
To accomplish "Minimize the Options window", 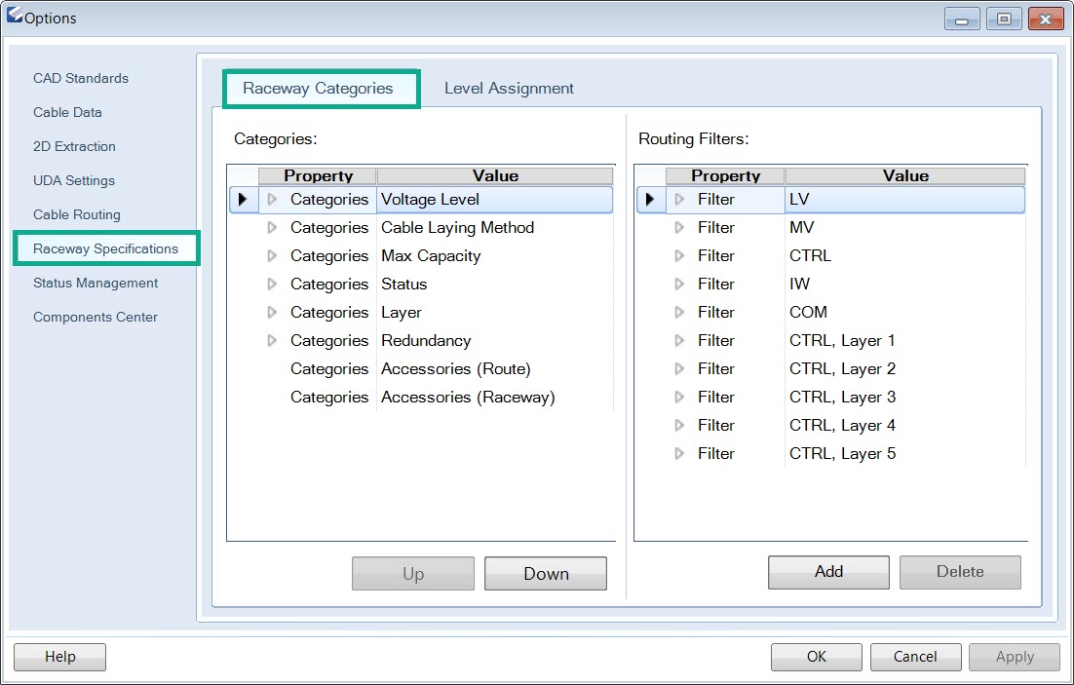I will (x=962, y=19).
